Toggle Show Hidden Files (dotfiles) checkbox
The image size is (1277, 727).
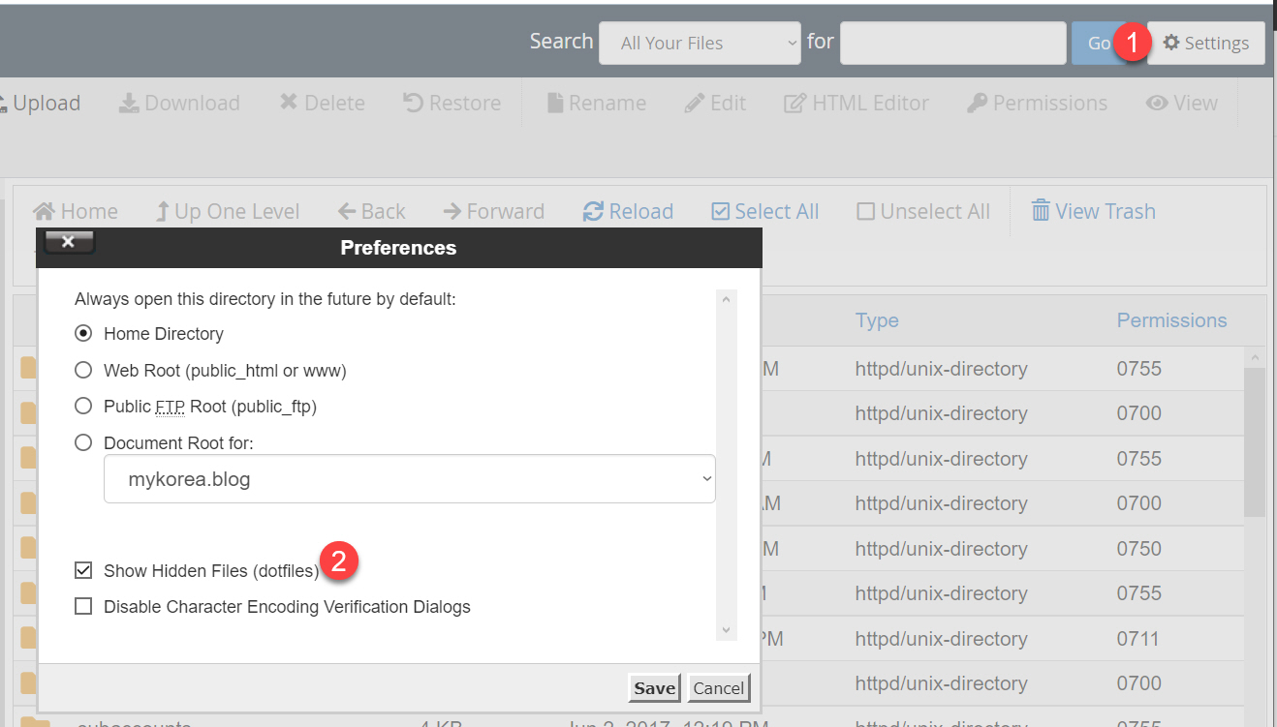click(84, 570)
